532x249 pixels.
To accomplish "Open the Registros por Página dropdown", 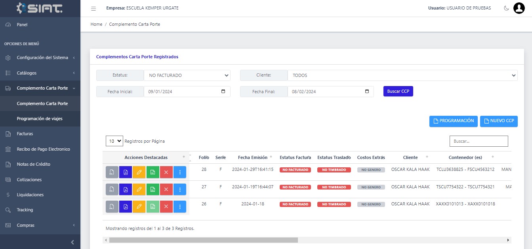I will pos(114,141).
